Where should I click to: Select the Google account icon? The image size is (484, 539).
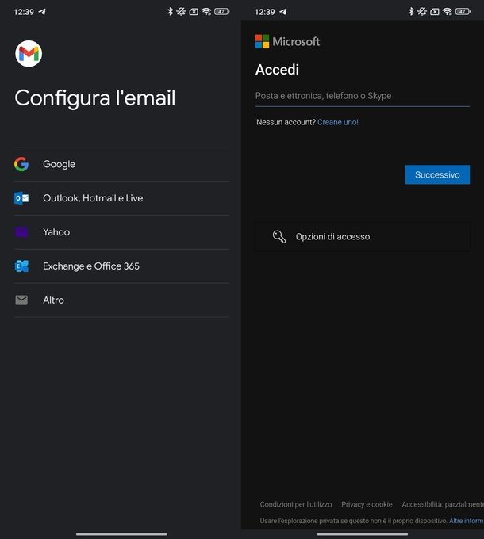21,164
